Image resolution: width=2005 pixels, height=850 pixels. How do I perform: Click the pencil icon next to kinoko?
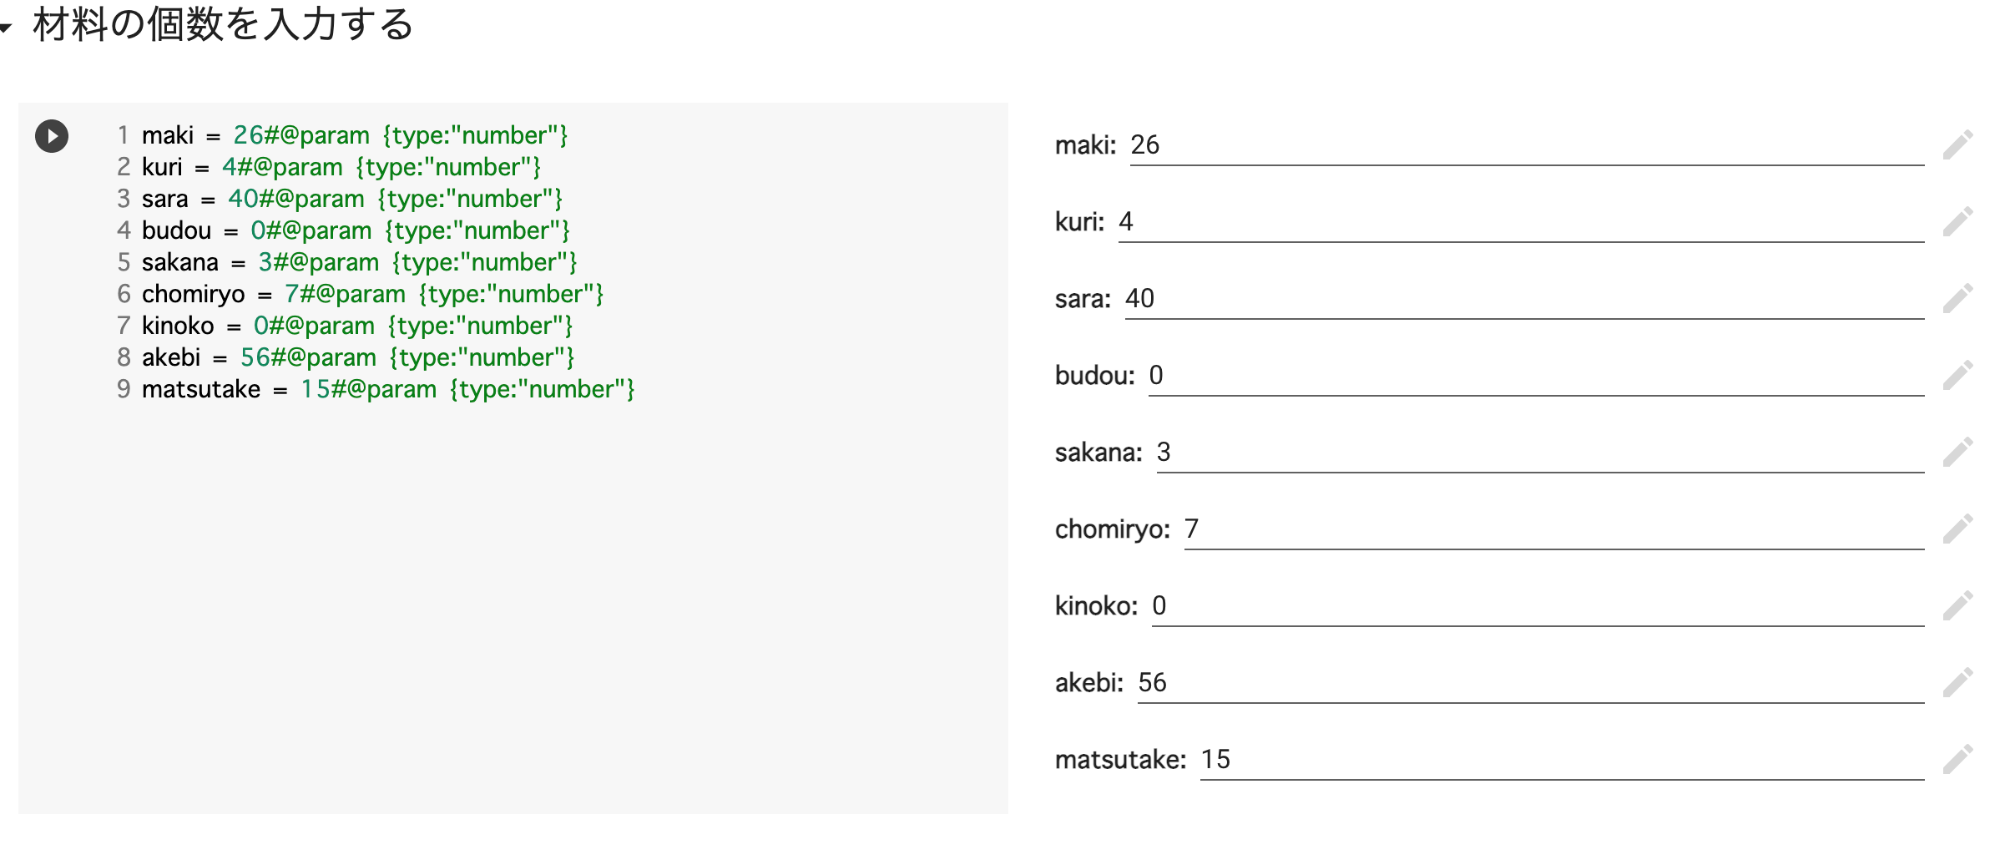[1957, 605]
